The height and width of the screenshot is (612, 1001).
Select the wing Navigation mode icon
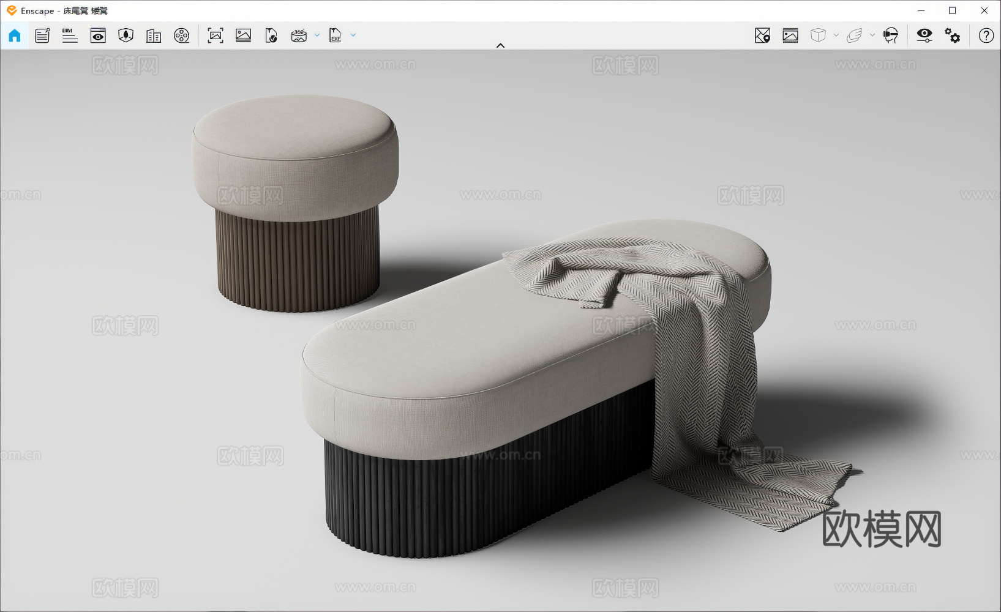pos(855,35)
